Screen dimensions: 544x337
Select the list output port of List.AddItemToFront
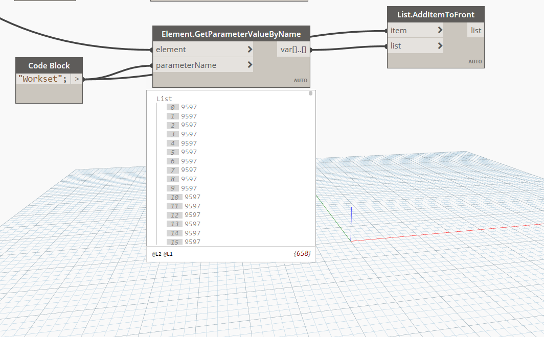click(475, 30)
